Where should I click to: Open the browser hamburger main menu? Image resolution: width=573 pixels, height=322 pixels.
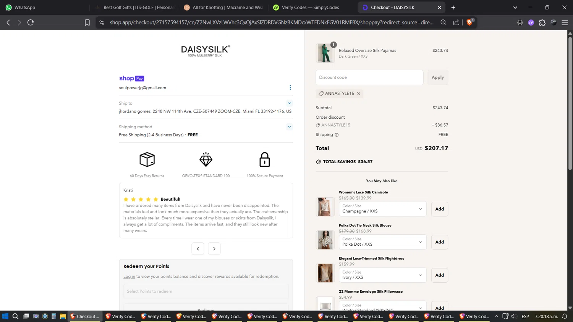565,23
